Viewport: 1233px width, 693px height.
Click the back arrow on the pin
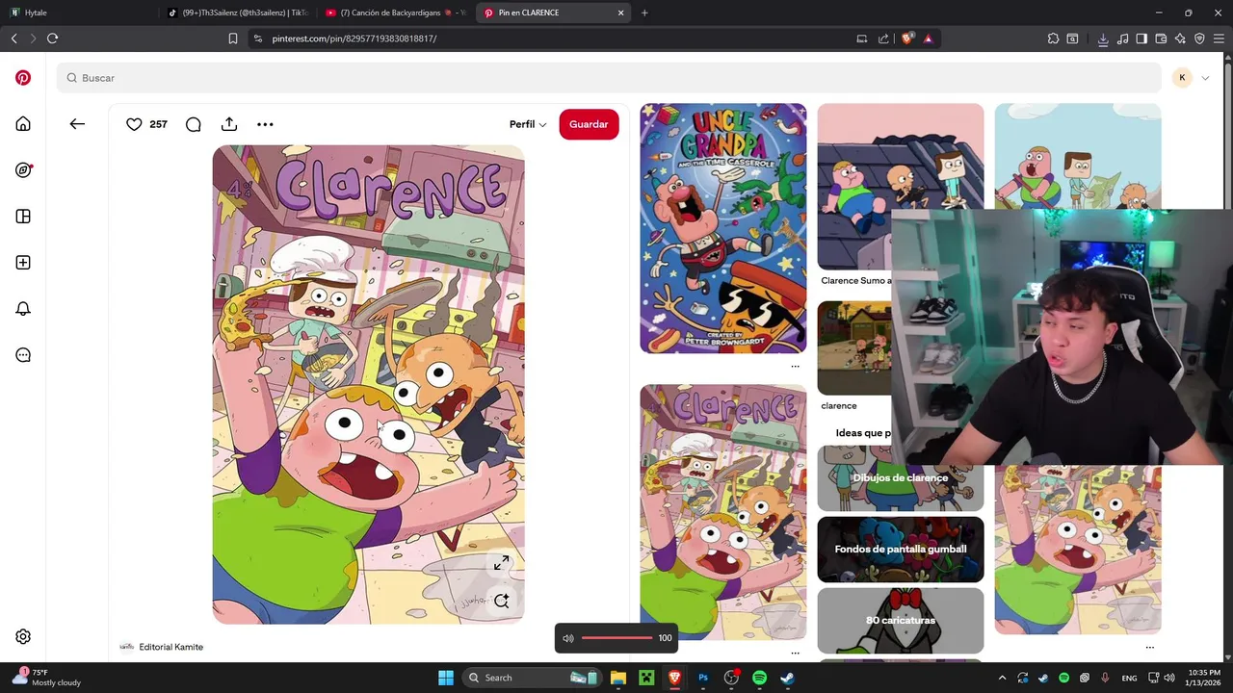pyautogui.click(x=77, y=124)
